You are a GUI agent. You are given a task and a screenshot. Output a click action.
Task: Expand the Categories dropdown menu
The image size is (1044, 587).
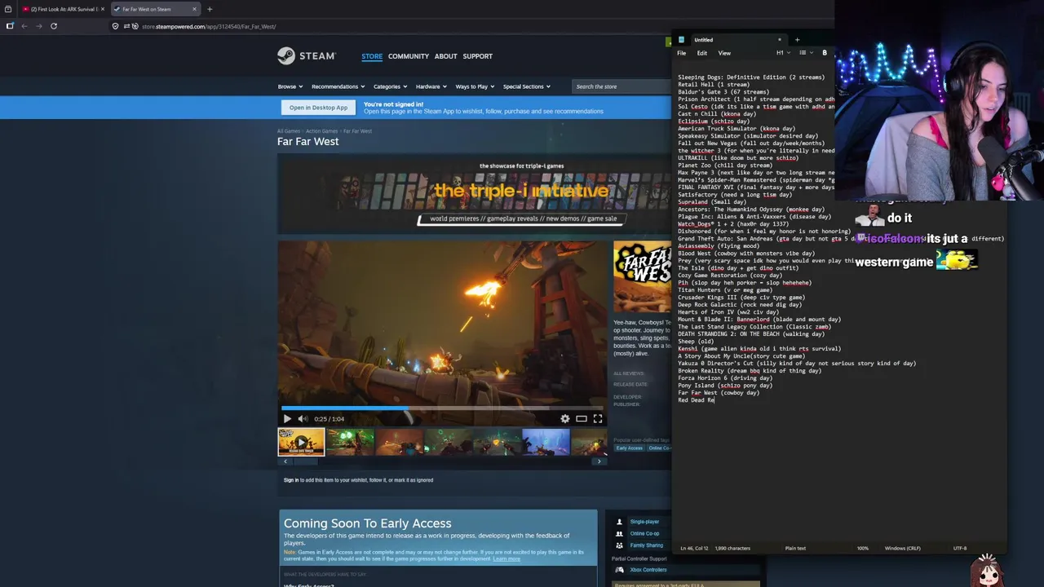[390, 86]
